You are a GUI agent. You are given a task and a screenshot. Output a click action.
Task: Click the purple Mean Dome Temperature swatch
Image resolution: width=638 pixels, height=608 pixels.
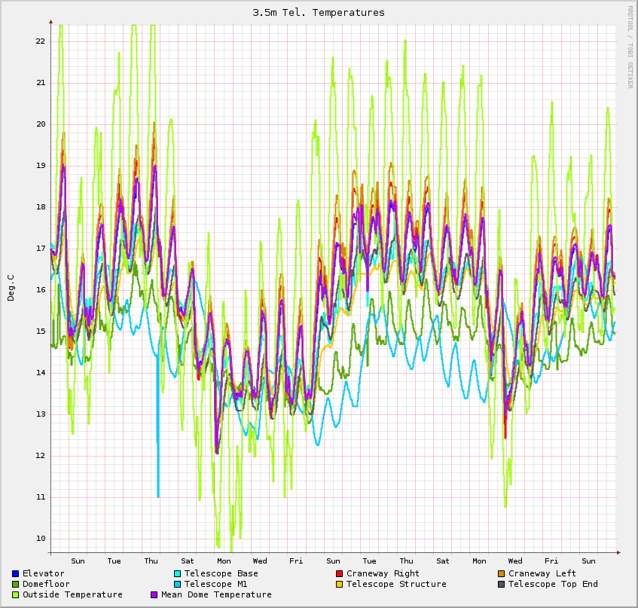(155, 595)
